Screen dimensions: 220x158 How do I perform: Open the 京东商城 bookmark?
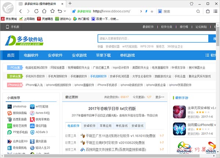click(9, 19)
